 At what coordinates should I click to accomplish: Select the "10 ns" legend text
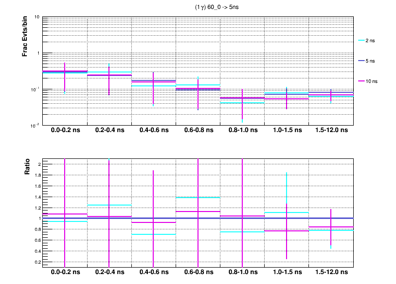click(x=372, y=80)
